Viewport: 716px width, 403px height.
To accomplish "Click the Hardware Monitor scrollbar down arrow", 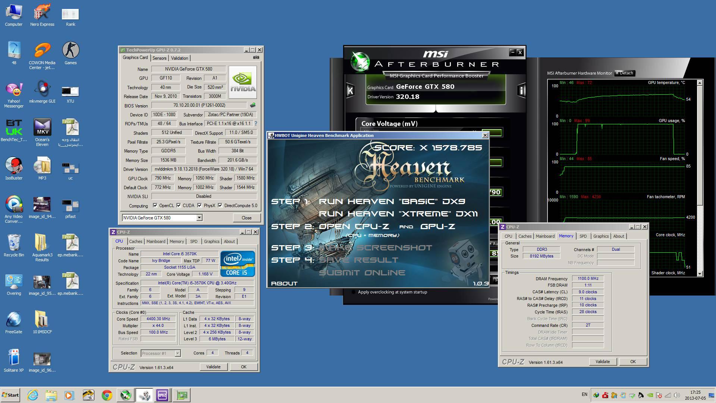I will pyautogui.click(x=700, y=274).
